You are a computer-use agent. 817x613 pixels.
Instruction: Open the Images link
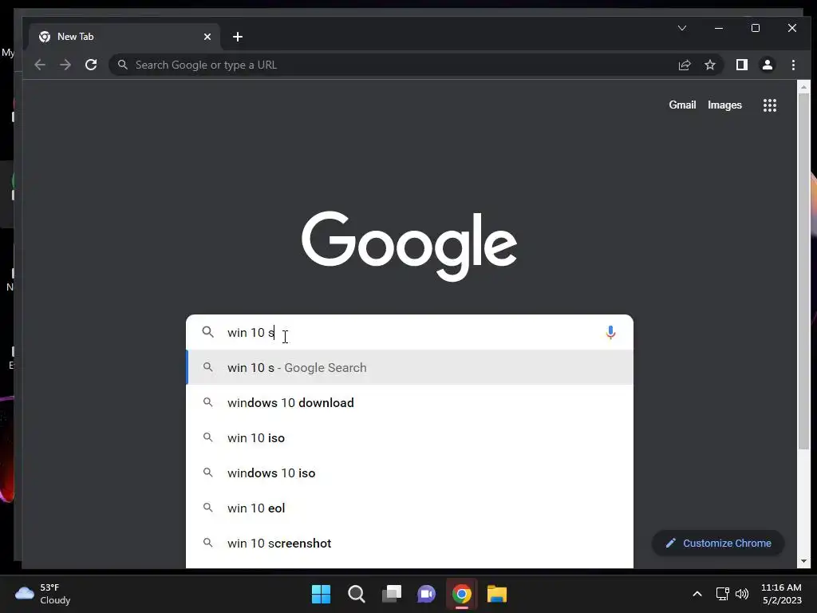point(724,105)
